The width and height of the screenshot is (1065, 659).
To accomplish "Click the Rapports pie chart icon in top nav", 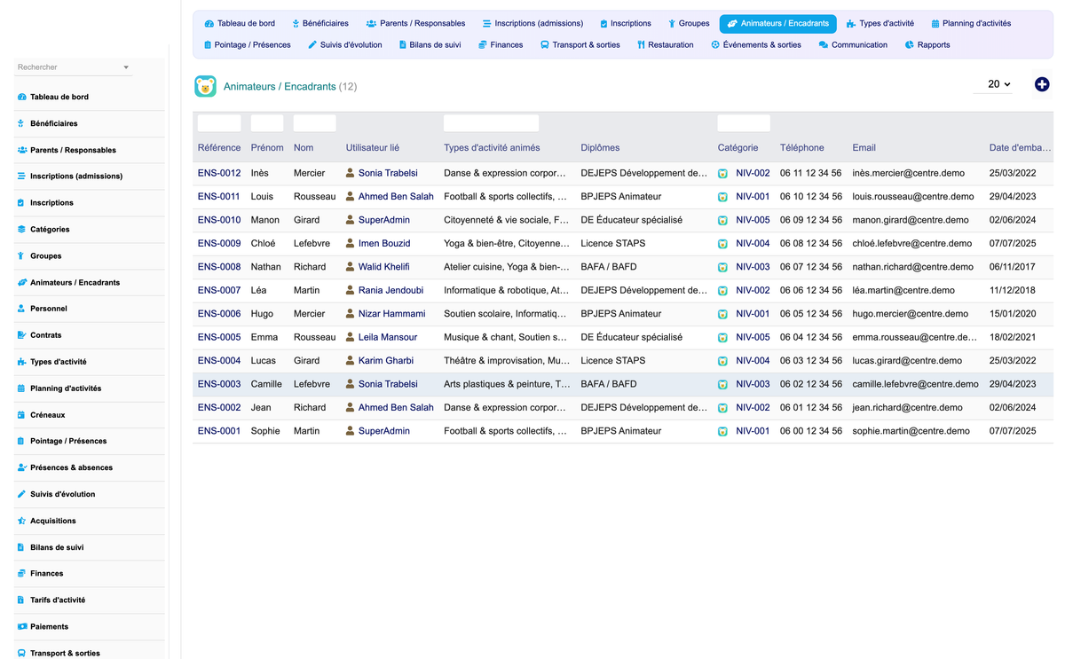I will coord(910,44).
